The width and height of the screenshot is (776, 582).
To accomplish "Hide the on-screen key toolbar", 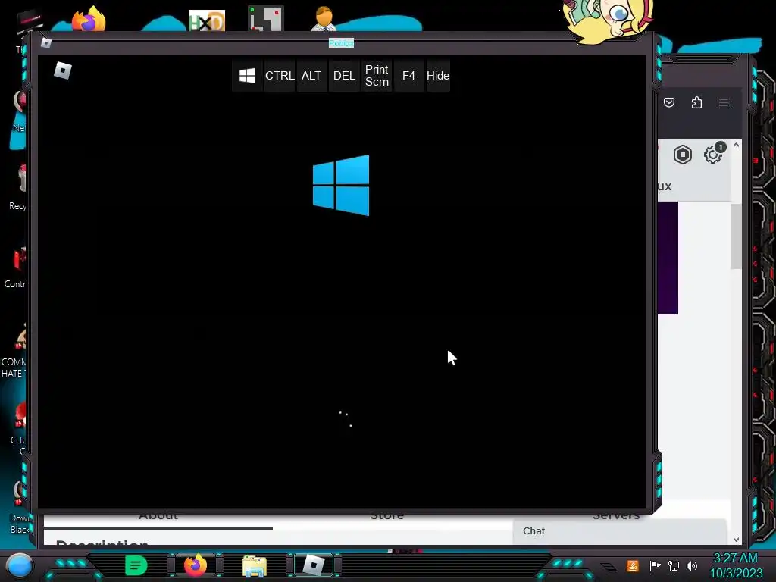I will 438,76.
